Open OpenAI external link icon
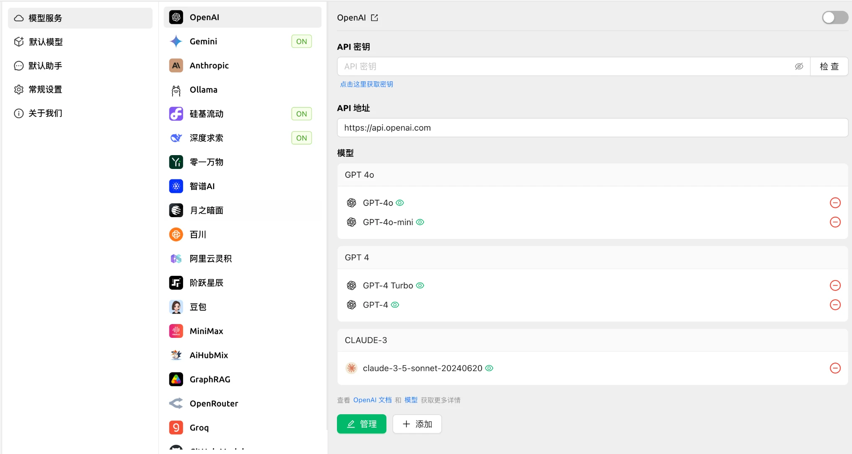852x454 pixels. pyautogui.click(x=374, y=18)
